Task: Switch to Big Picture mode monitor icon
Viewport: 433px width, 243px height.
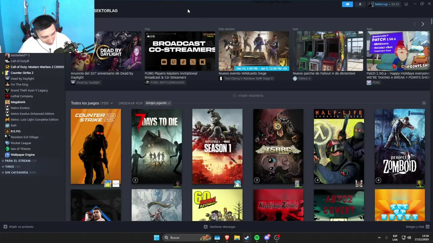Action: point(406,4)
